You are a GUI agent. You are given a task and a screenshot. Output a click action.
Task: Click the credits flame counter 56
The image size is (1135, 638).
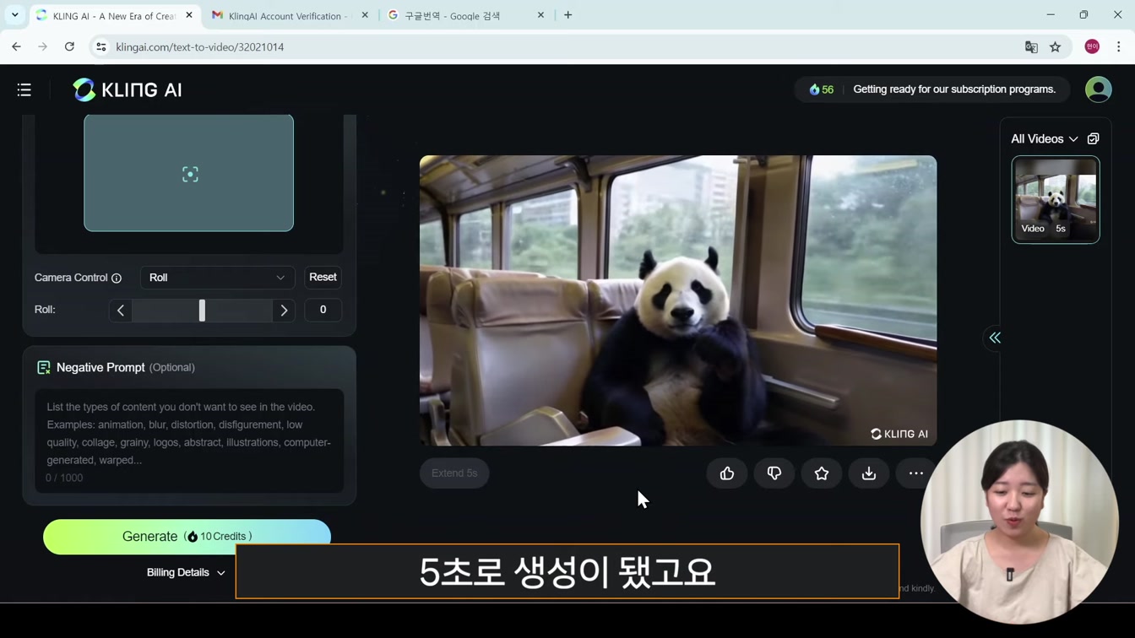[822, 89]
